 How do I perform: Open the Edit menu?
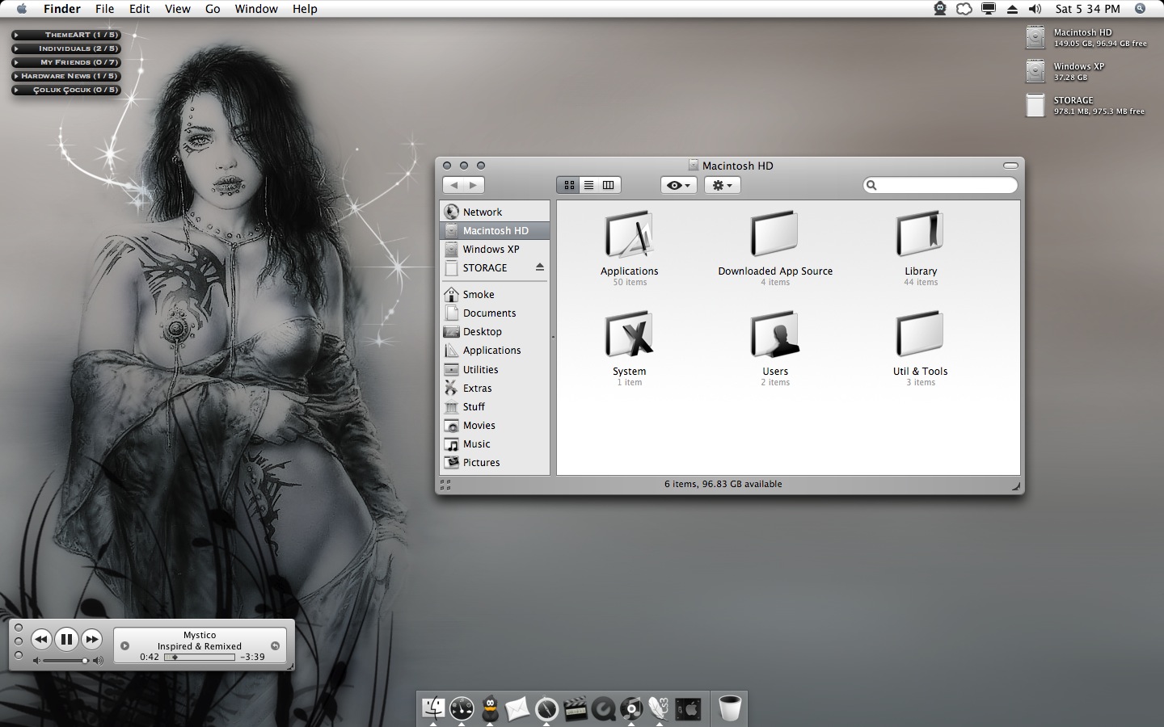coord(140,9)
